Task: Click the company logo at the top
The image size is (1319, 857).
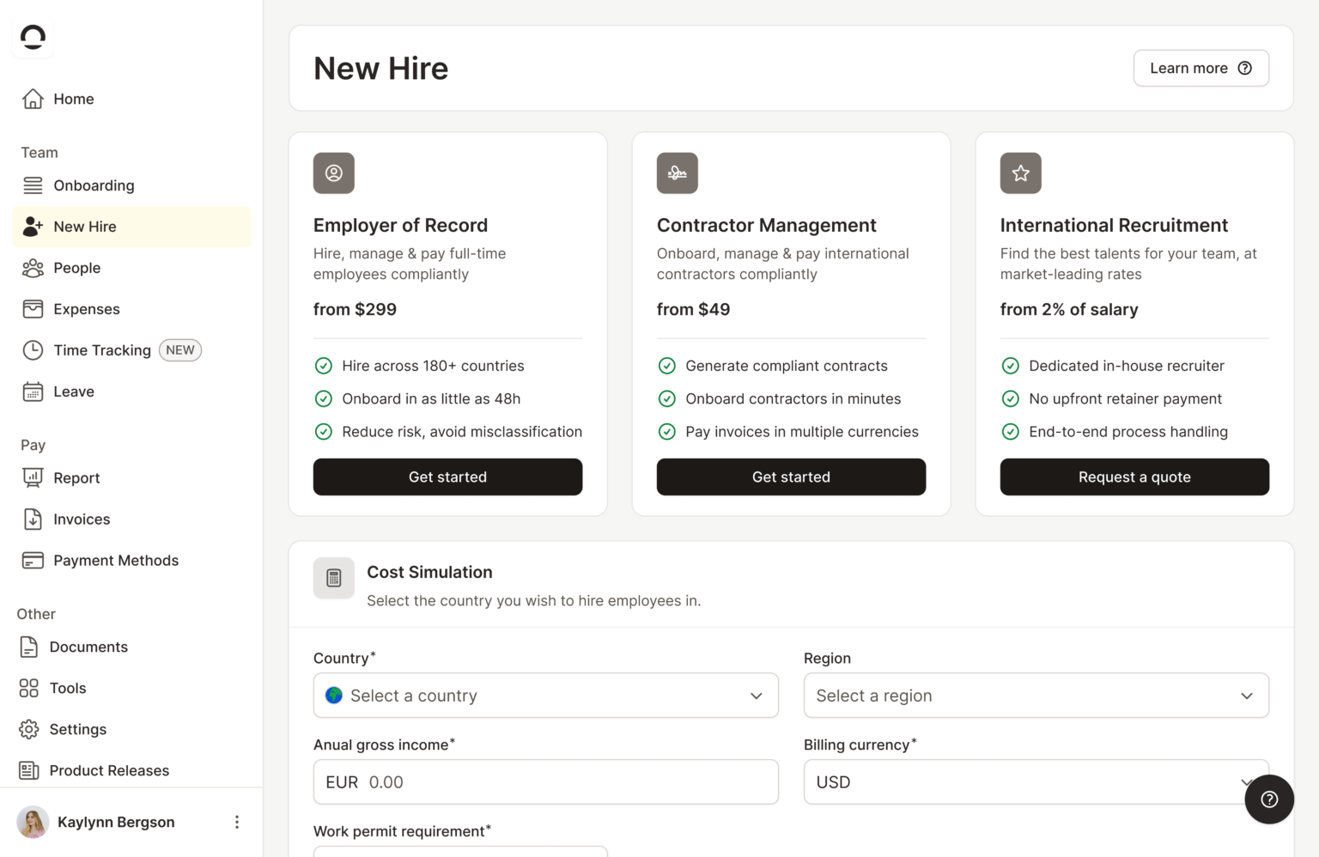Action: (32, 37)
